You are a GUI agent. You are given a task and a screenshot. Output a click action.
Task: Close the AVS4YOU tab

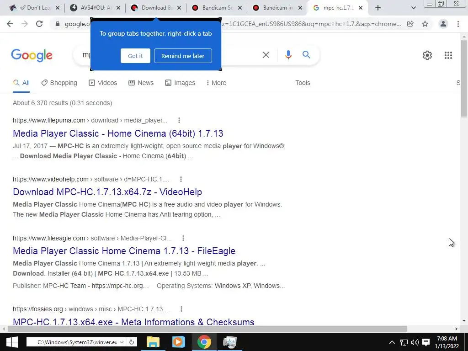(x=118, y=8)
